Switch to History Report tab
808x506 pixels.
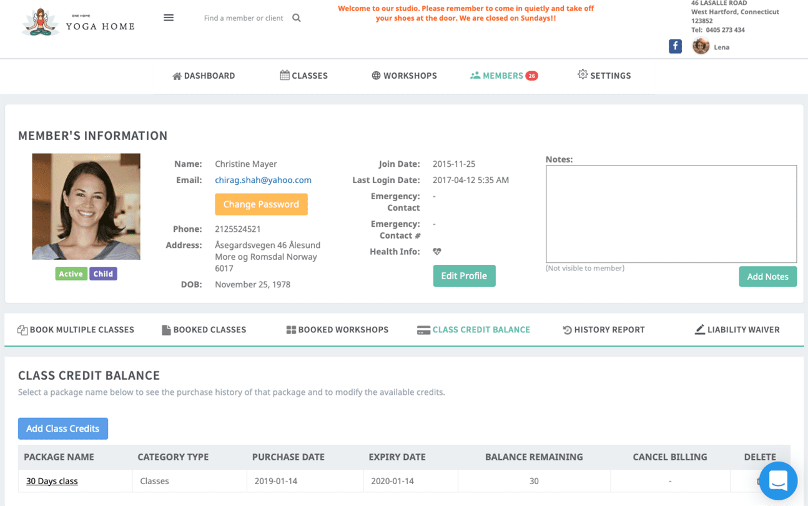click(603, 330)
